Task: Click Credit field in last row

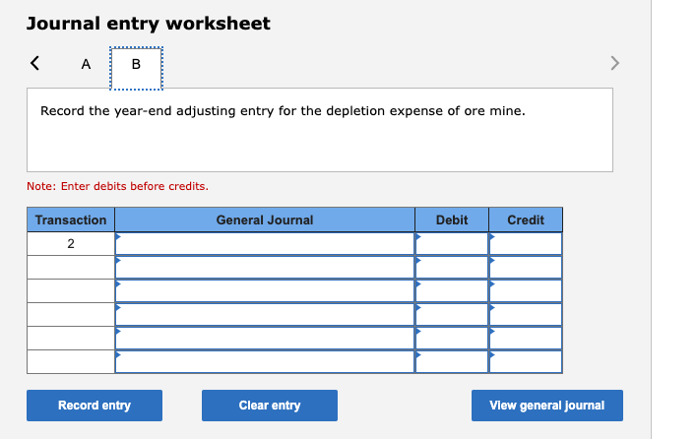Action: pos(526,361)
